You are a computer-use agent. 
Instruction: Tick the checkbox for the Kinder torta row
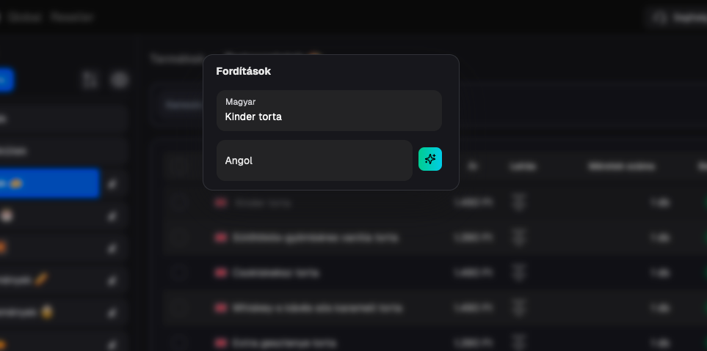(x=178, y=203)
